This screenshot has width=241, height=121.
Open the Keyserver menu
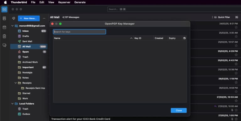[x=64, y=2]
